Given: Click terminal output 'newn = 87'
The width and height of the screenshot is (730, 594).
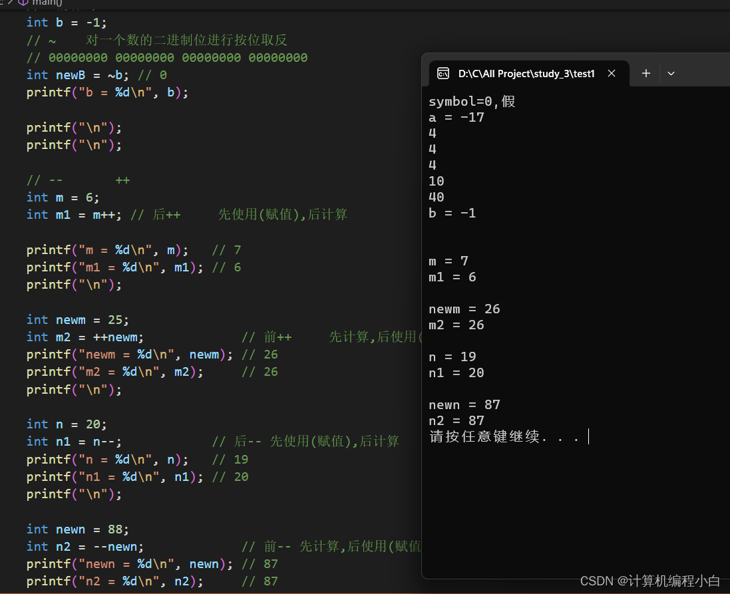Looking at the screenshot, I should (464, 405).
